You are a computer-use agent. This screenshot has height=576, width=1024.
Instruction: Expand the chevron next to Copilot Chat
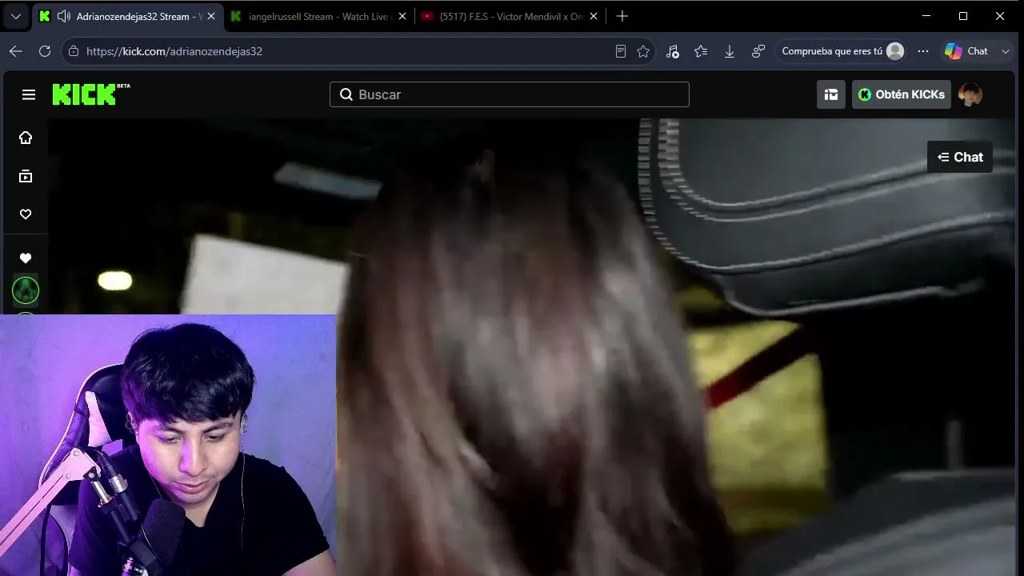(1006, 51)
